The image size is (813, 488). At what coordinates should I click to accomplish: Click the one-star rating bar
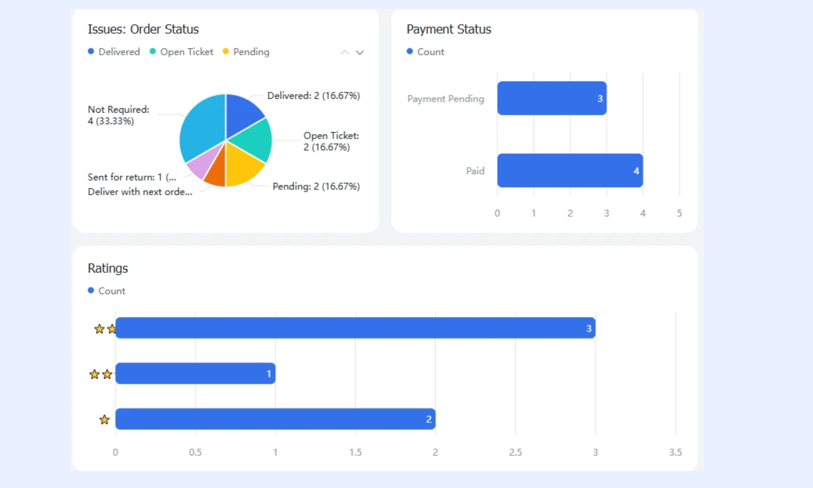pyautogui.click(x=275, y=419)
